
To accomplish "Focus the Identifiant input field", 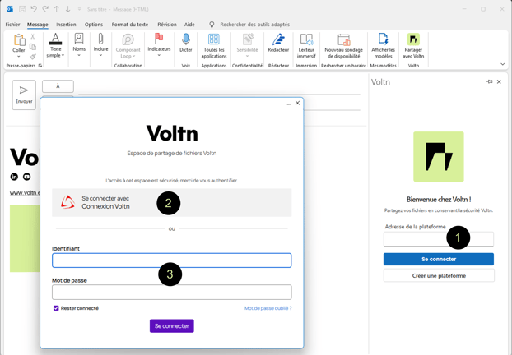I will 172,260.
